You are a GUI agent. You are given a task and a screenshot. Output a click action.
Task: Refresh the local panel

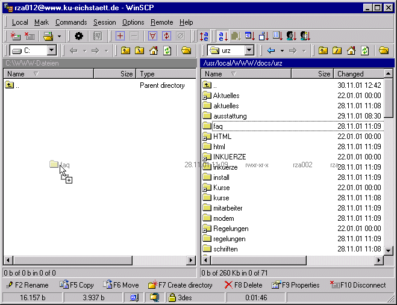pos(167,51)
